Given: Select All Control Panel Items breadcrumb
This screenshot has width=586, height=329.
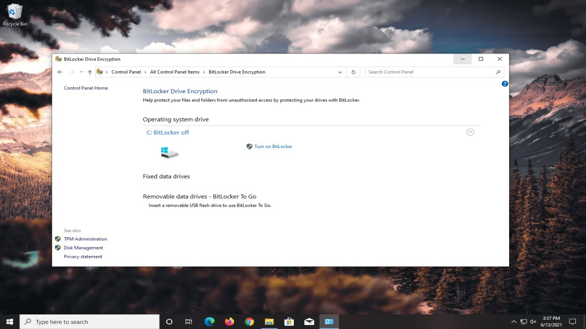Looking at the screenshot, I should [174, 72].
